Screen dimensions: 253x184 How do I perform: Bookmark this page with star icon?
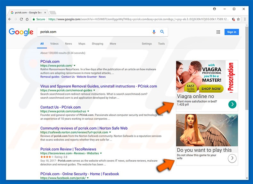tap(238, 19)
